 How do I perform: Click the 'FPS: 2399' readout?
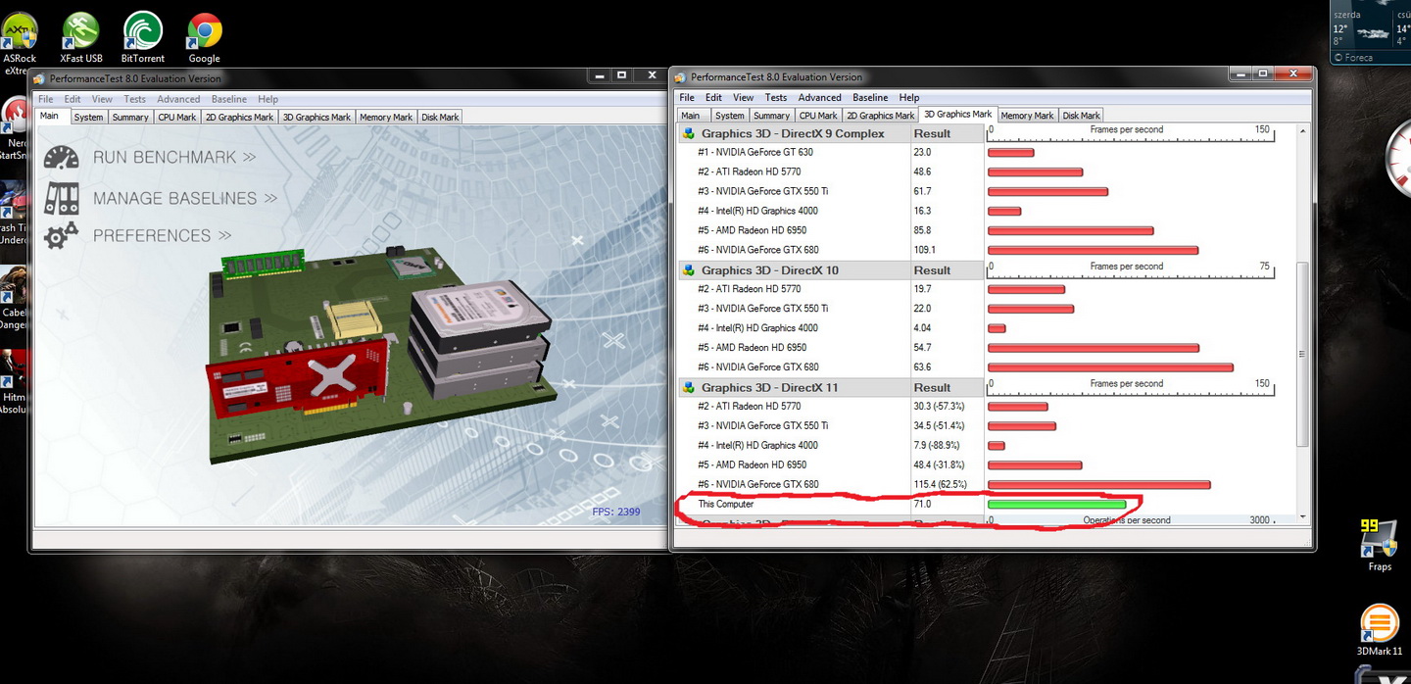616,512
